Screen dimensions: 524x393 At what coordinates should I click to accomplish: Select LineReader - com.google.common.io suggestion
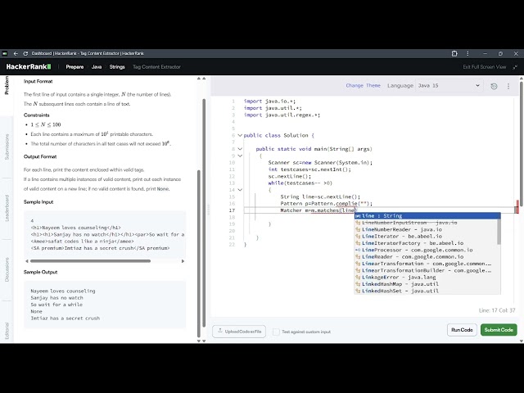(426, 256)
